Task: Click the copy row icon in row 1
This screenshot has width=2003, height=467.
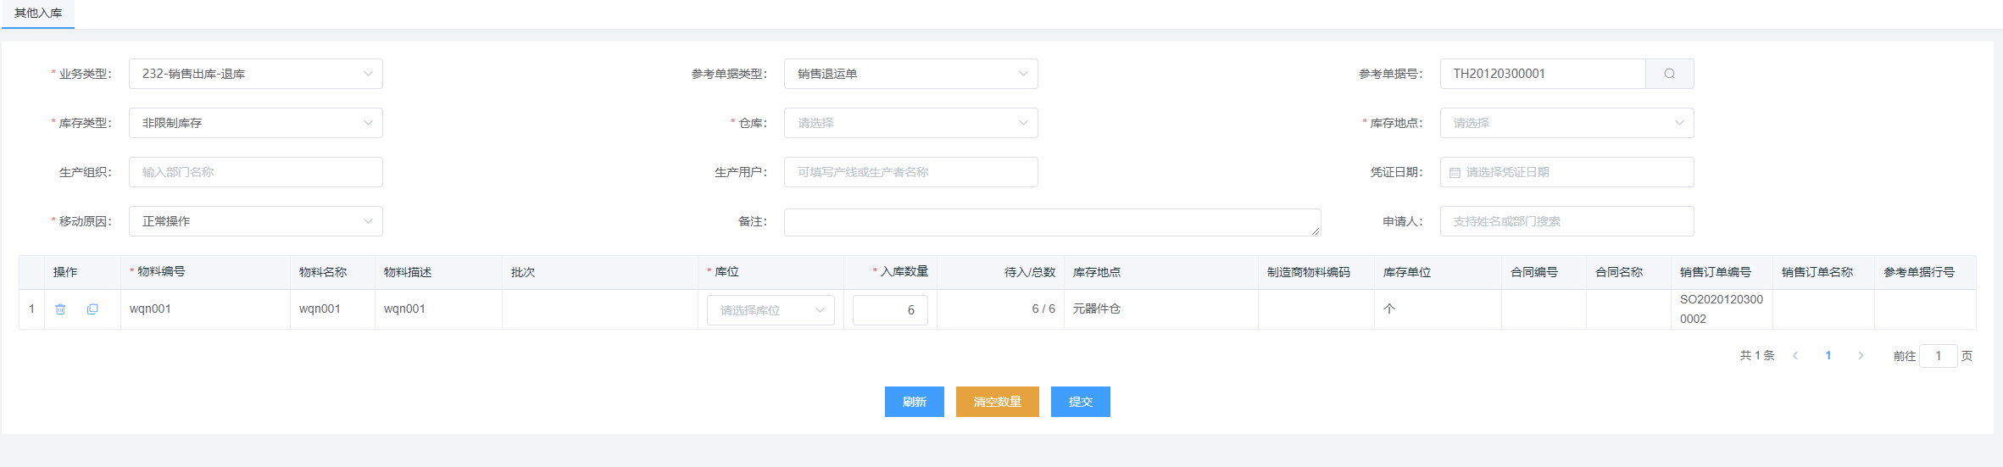Action: pos(92,309)
